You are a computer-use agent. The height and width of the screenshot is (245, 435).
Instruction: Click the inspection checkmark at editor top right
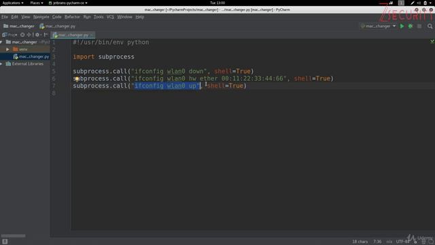432,42
